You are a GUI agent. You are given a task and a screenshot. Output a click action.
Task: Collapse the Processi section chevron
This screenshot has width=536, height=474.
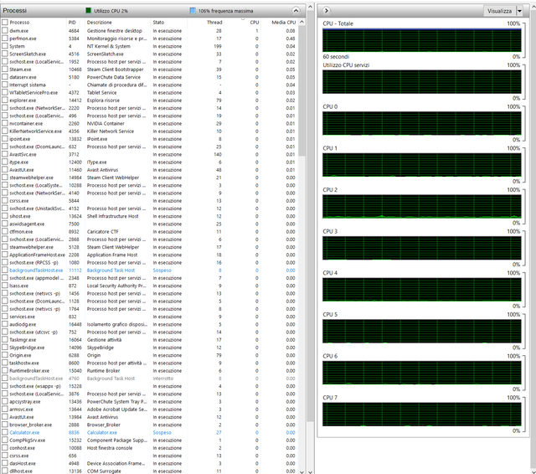(x=296, y=11)
